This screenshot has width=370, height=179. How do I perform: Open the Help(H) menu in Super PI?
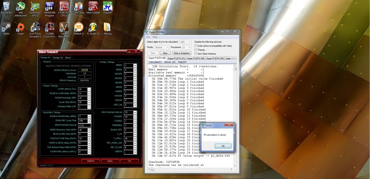coord(182,62)
